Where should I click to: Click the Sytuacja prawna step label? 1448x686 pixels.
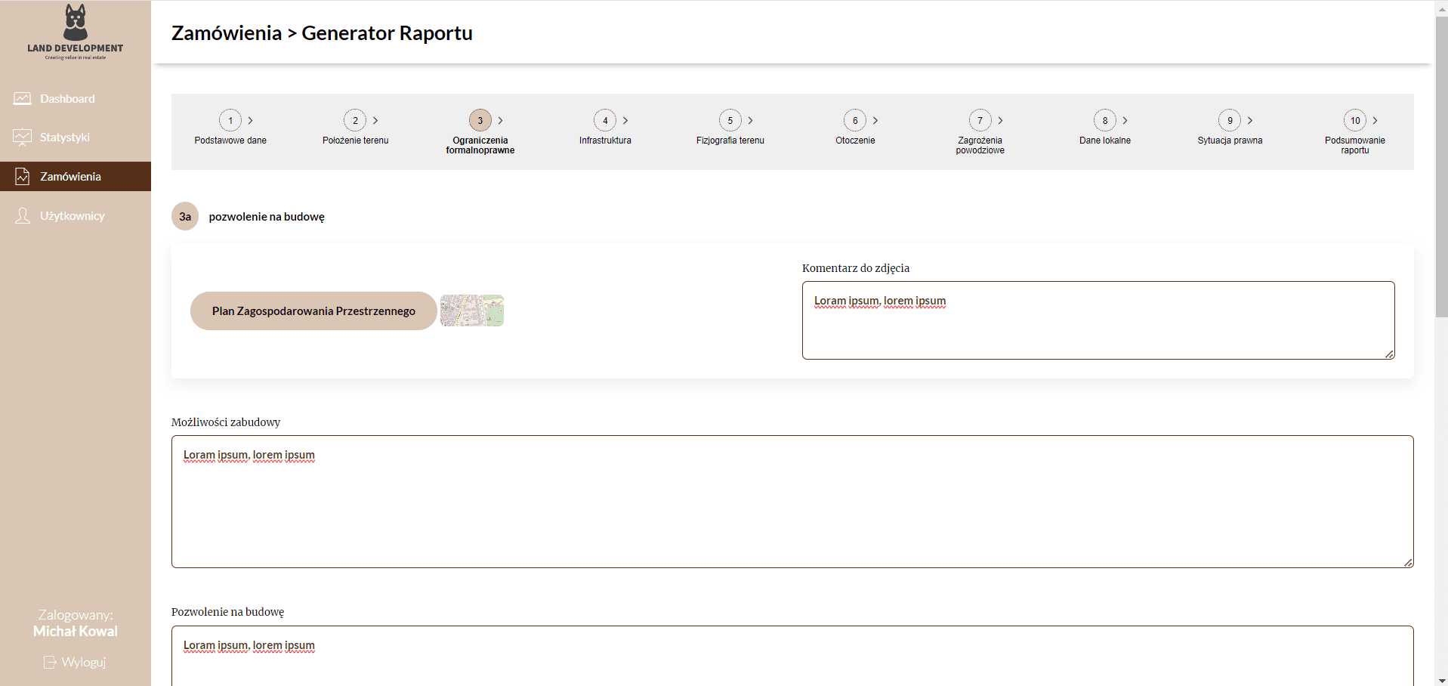[1230, 141]
